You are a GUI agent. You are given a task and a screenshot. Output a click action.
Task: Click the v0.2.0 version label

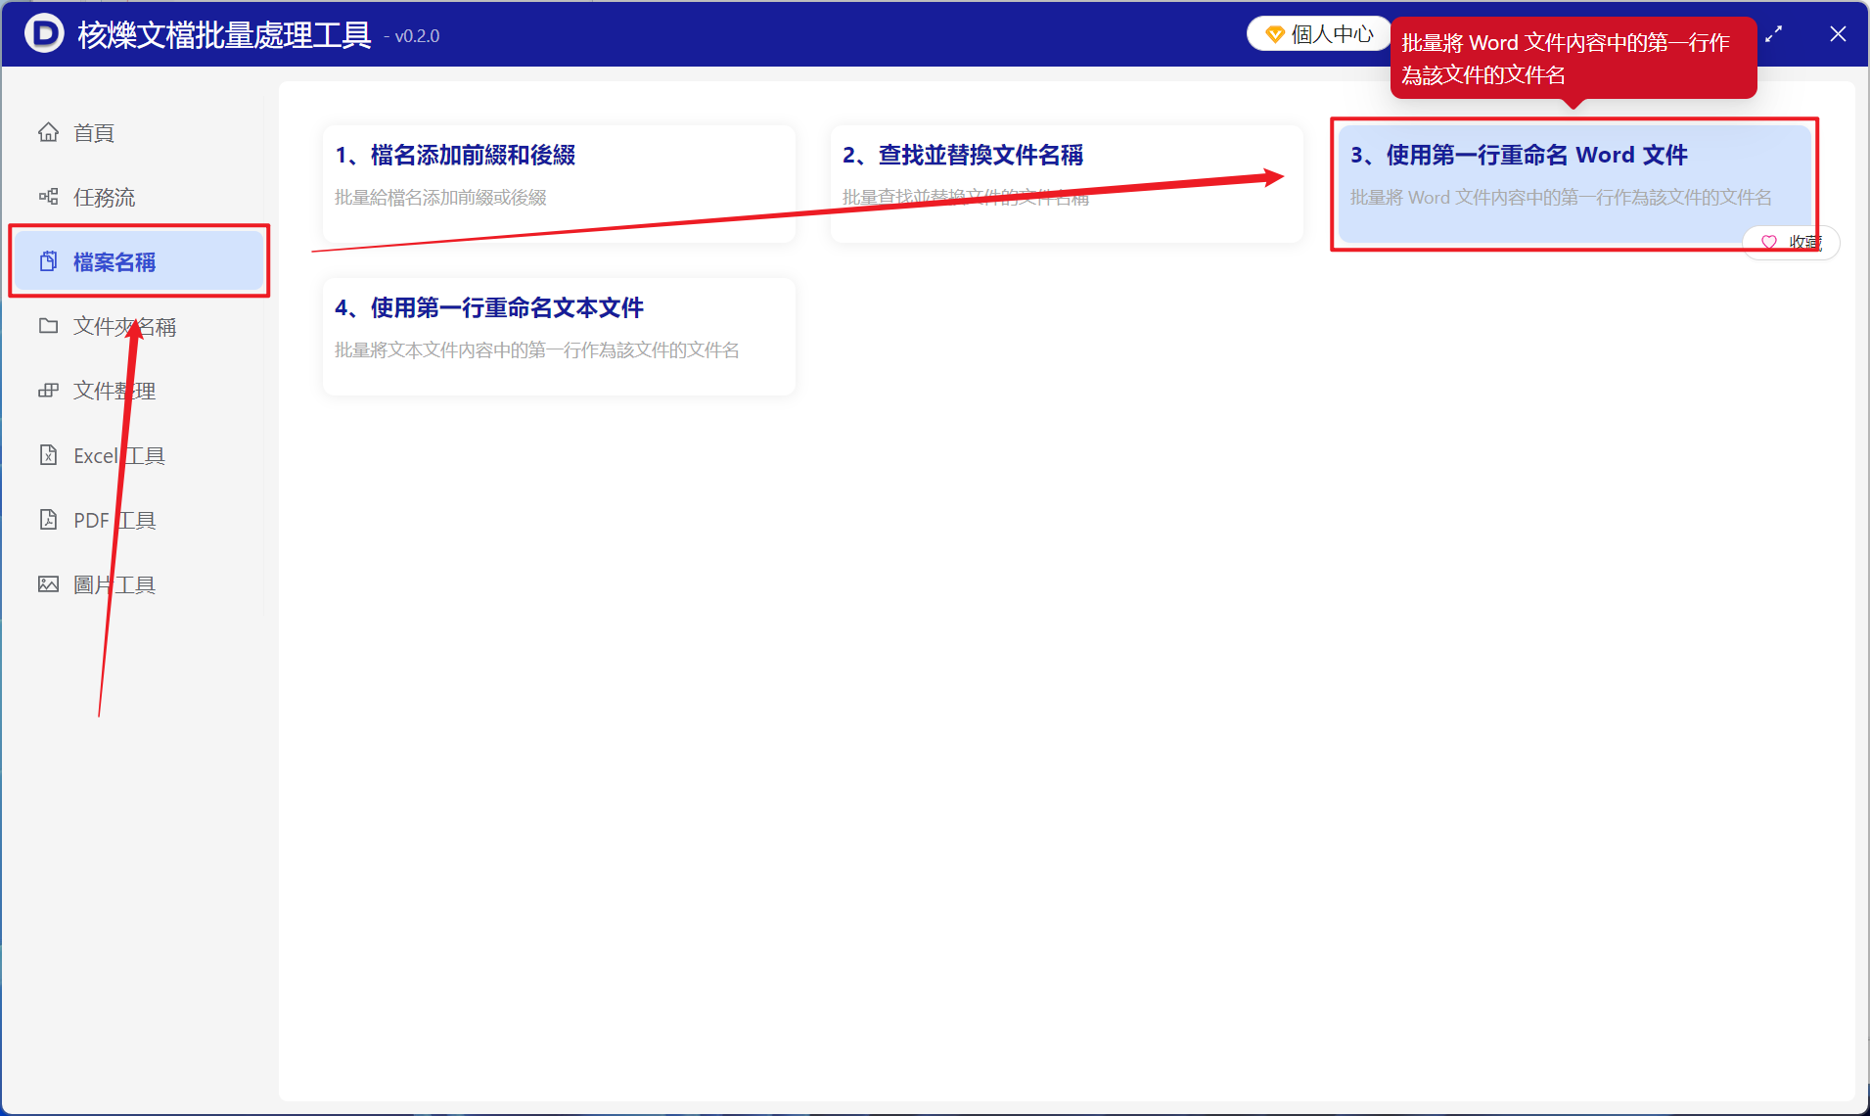pos(412,36)
